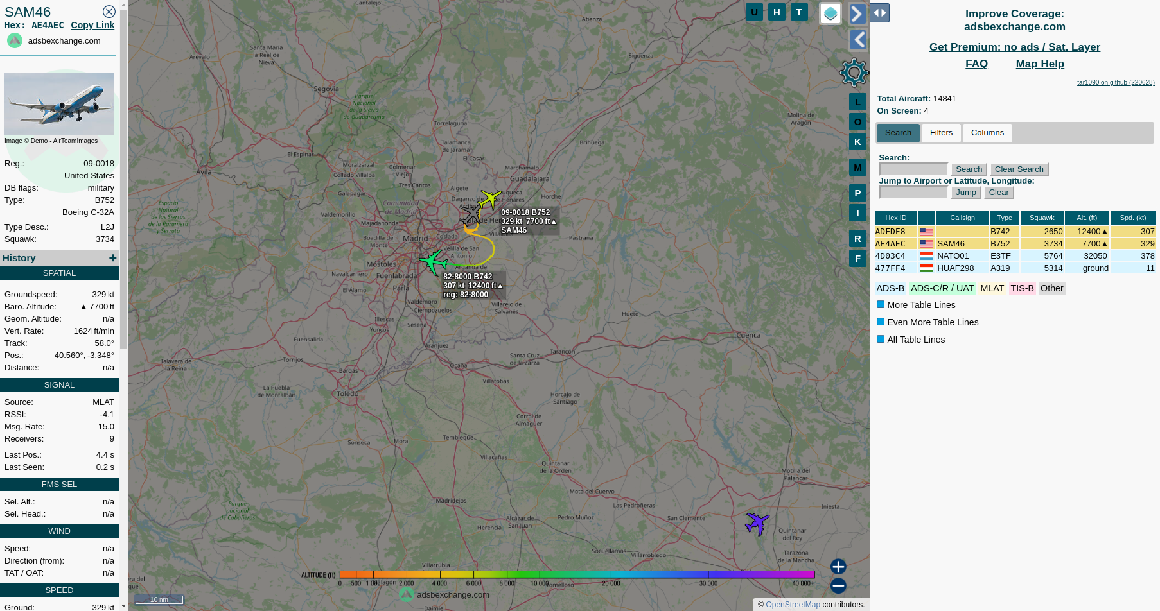This screenshot has height=611, width=1160.
Task: Open the map layer switcher icon
Action: click(x=830, y=13)
